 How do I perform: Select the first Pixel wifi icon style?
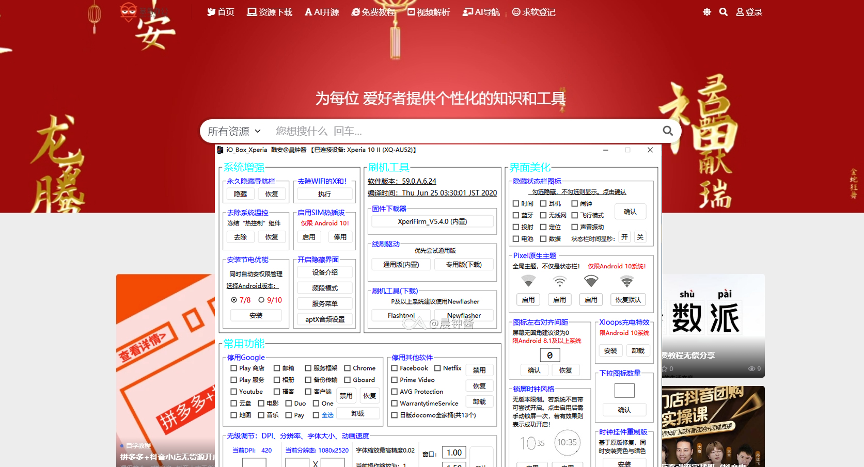(528, 281)
